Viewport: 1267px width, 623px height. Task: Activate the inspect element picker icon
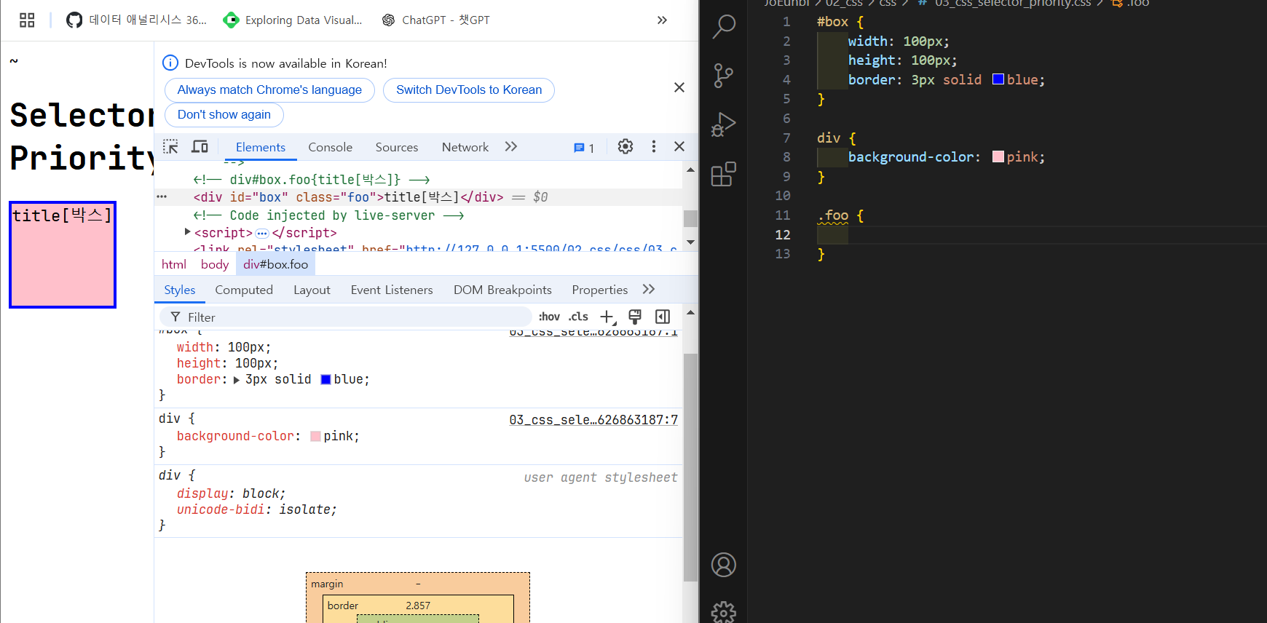tap(170, 147)
